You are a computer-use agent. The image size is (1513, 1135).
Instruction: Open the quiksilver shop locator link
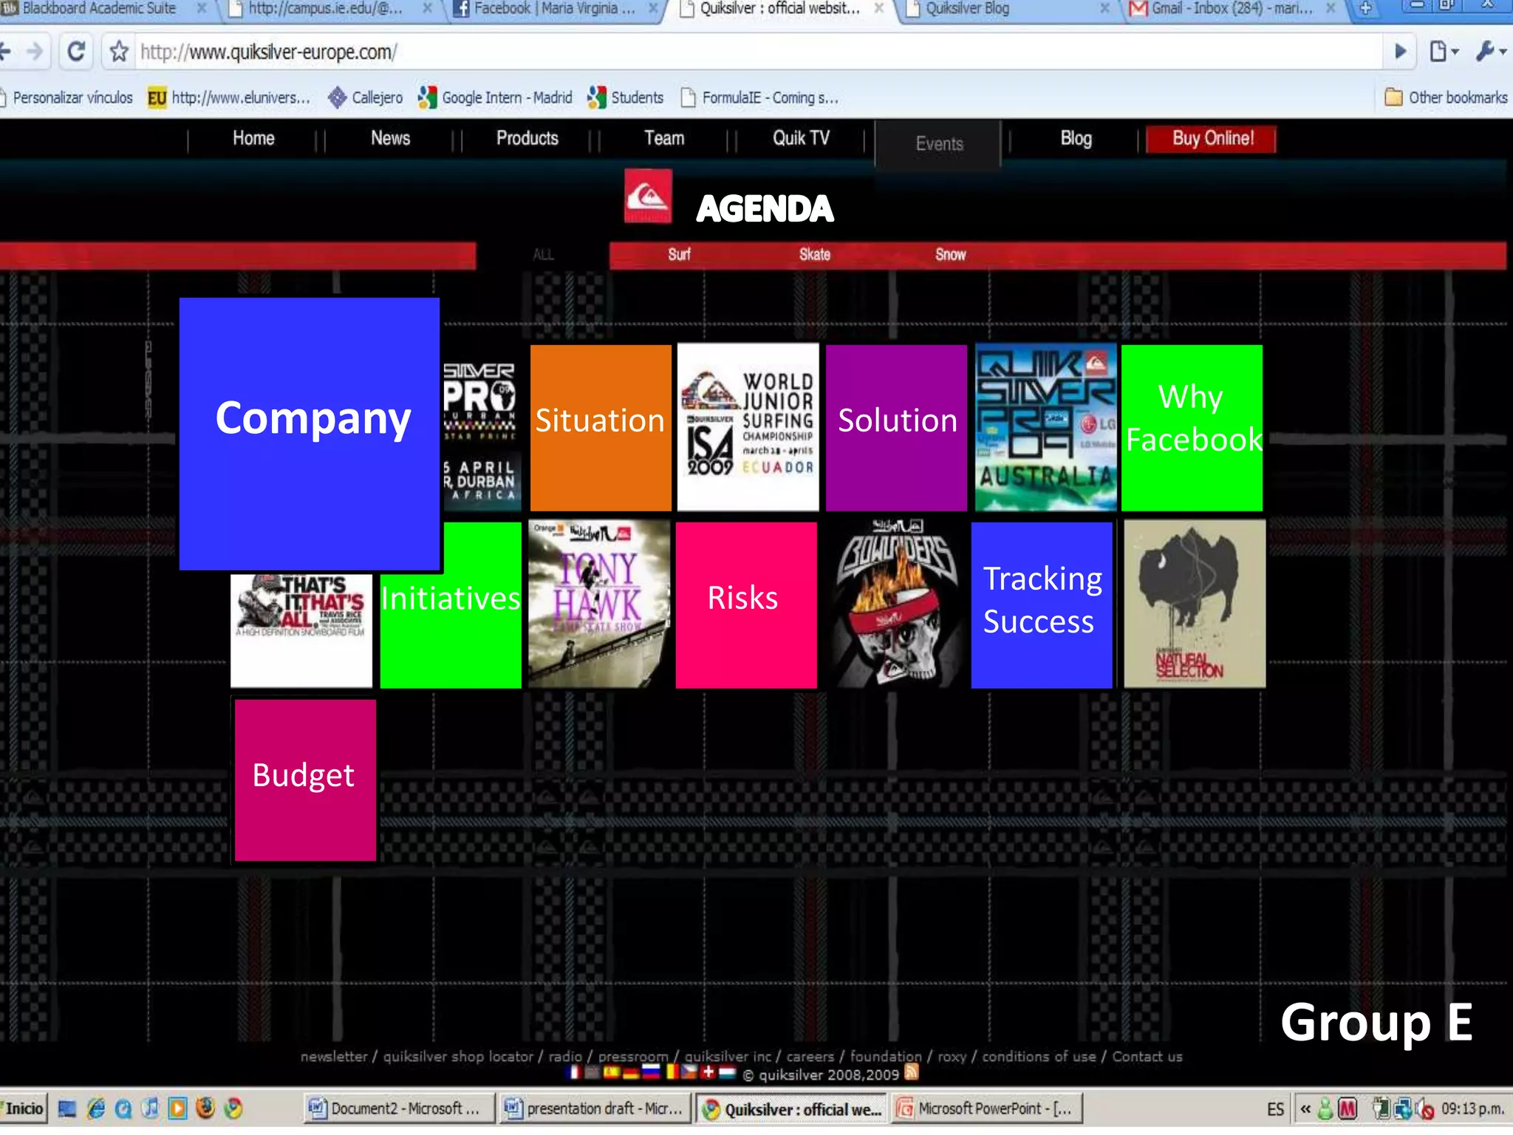pyautogui.click(x=457, y=1057)
